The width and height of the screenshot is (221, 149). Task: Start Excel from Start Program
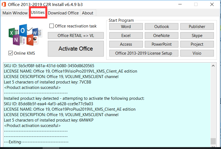[x=126, y=36]
